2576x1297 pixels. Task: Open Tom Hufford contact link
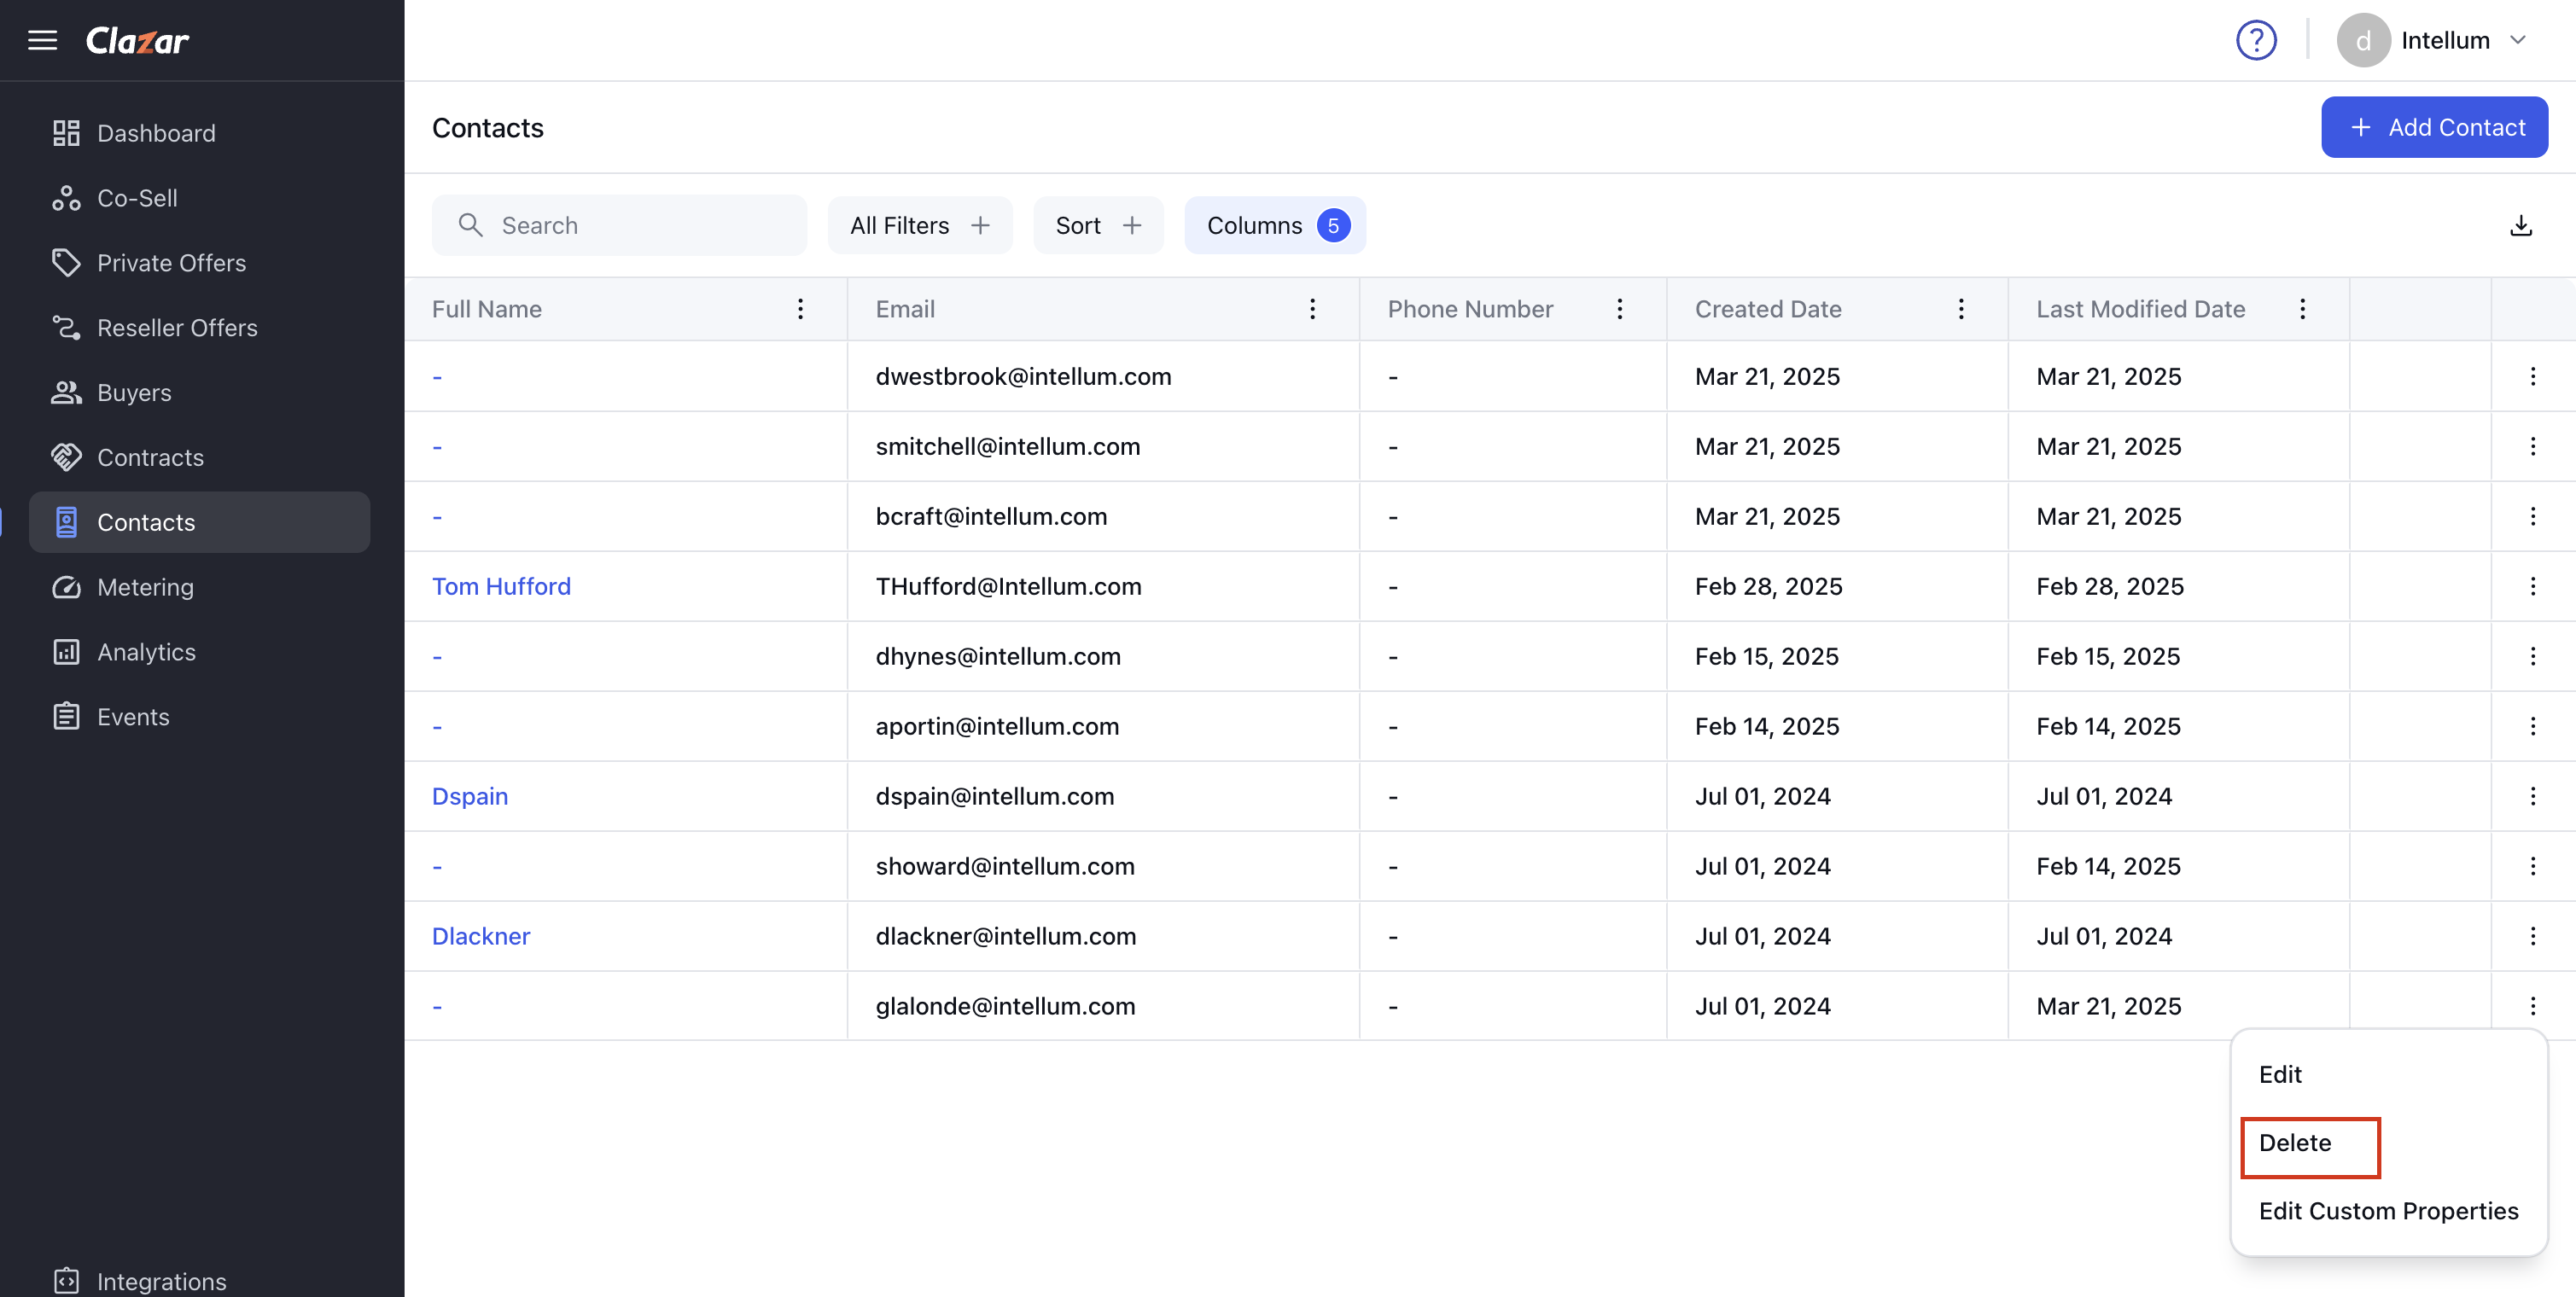(x=501, y=586)
